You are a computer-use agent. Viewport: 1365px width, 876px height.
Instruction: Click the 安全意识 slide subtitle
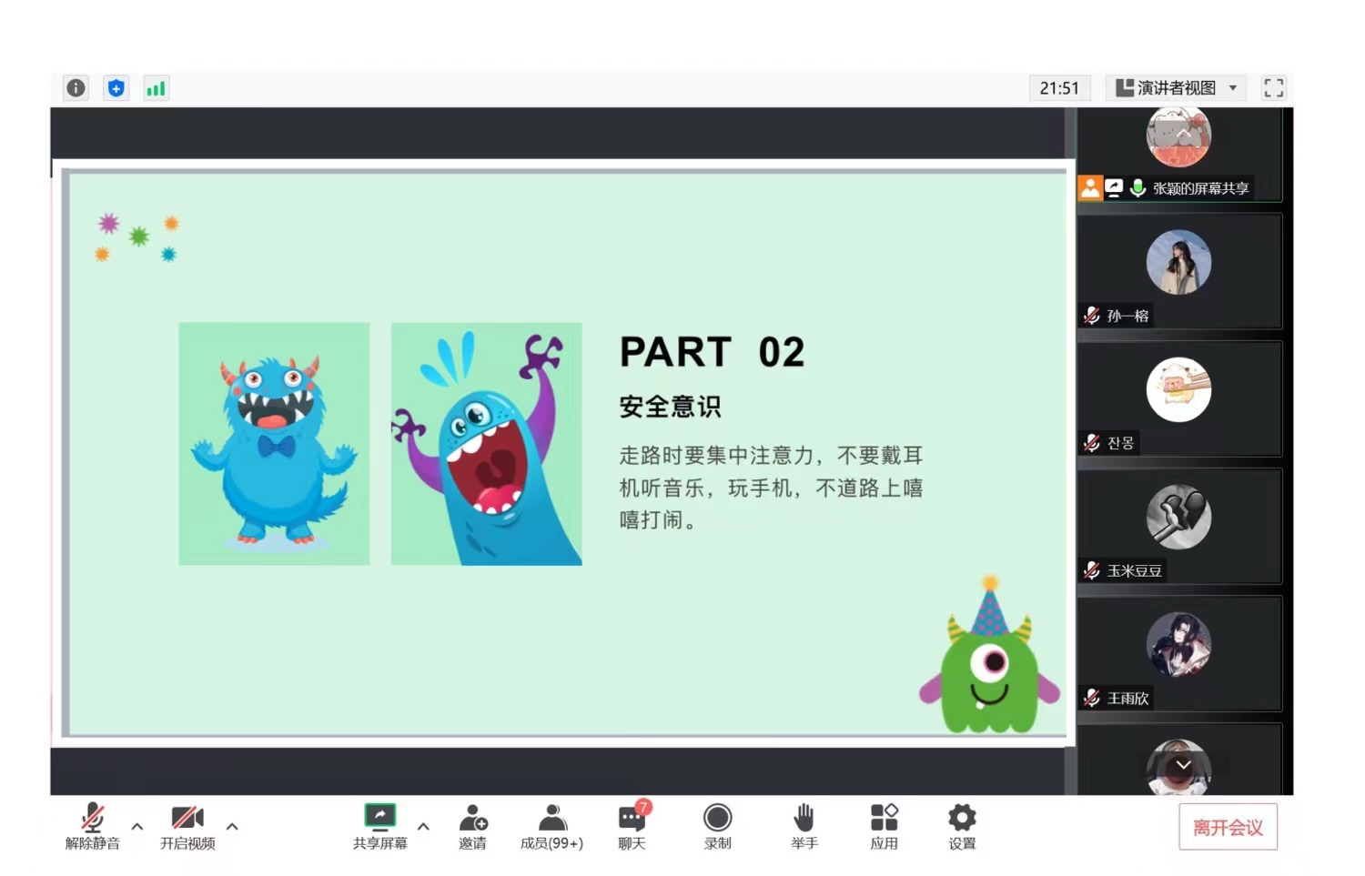670,407
